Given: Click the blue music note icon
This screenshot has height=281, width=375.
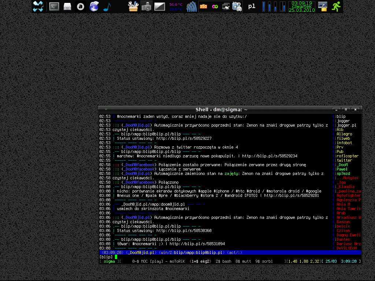Looking at the screenshot, I should [x=107, y=6].
